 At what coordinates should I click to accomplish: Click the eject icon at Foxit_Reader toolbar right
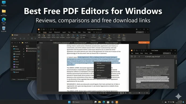coord(175,57)
